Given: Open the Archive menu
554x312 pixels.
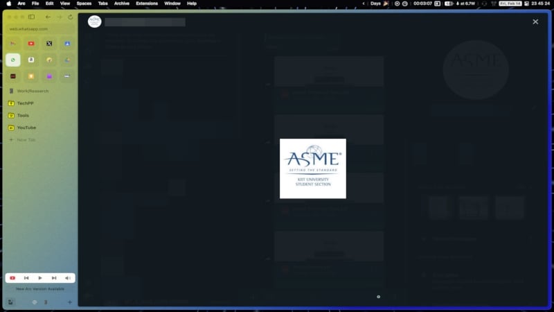Looking at the screenshot, I should [122, 3].
